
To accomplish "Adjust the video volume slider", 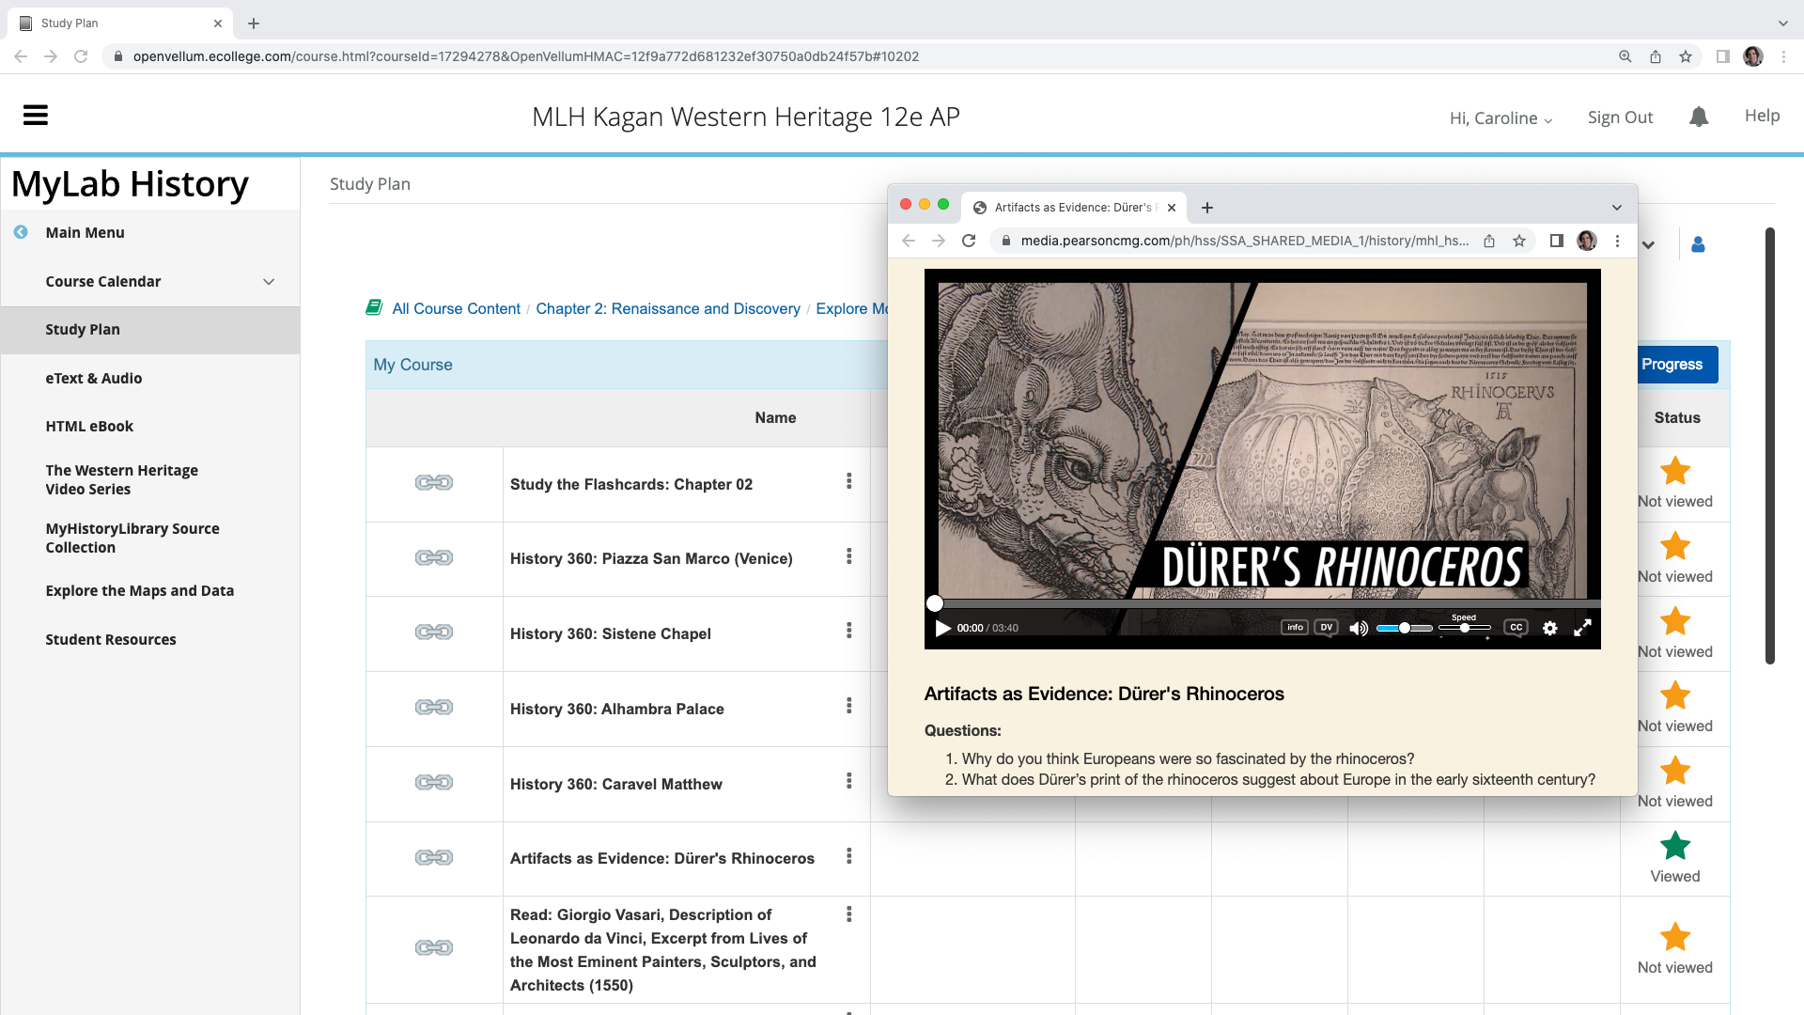I will coord(1404,628).
